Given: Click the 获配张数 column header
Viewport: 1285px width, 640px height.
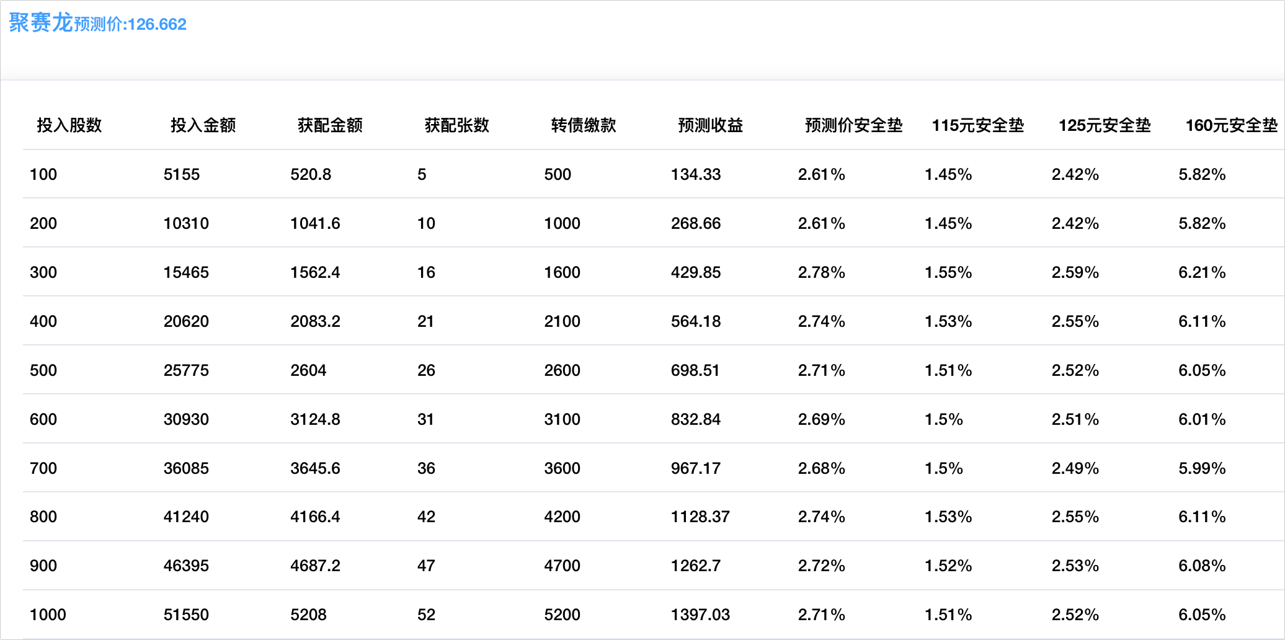Looking at the screenshot, I should (x=456, y=125).
